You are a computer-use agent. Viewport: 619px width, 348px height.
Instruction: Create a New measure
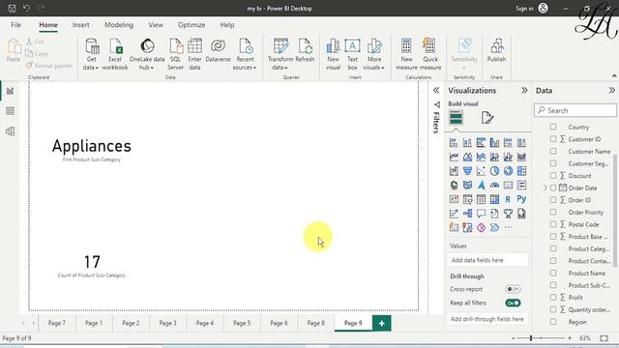(x=406, y=54)
